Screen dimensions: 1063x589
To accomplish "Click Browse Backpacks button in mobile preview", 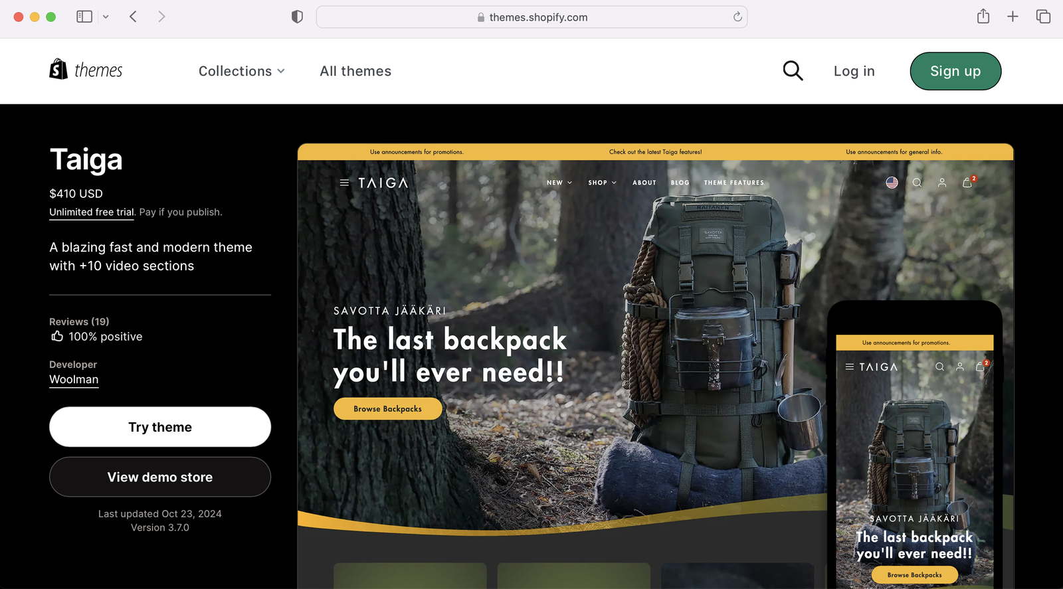I will point(914,575).
